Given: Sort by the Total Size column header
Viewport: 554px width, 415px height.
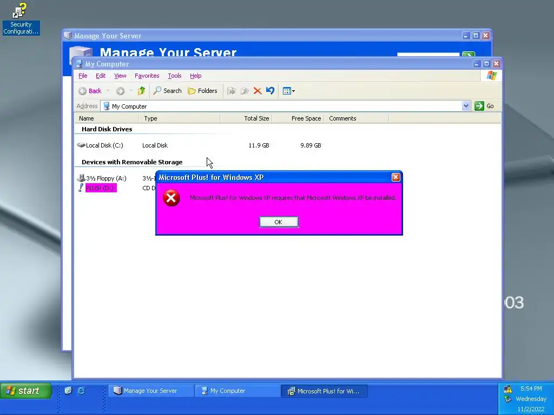Looking at the screenshot, I should 246,118.
